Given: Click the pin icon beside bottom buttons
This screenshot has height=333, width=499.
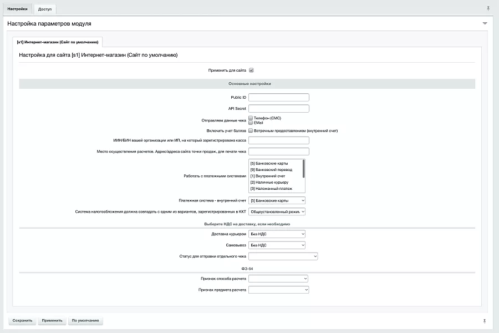Looking at the screenshot, I should 484,321.
